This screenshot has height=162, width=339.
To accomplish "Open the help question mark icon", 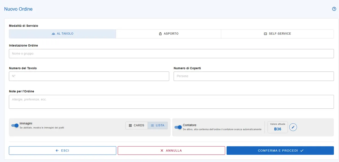I will point(334,9).
